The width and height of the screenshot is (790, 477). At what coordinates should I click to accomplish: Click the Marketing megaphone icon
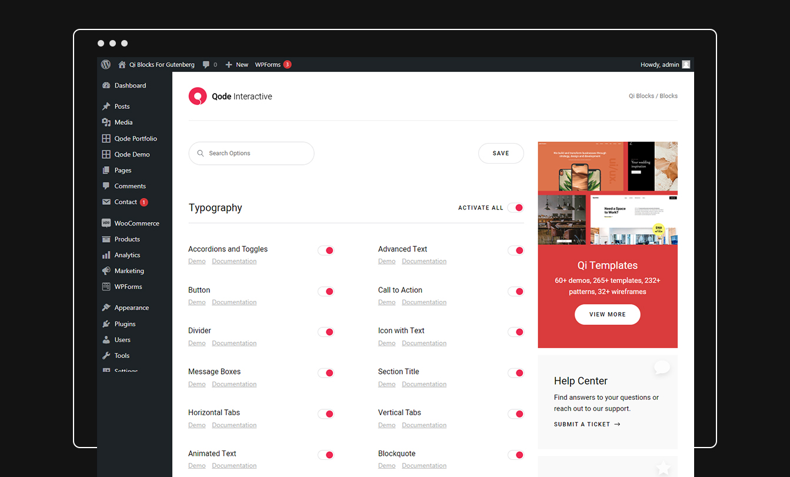point(106,271)
